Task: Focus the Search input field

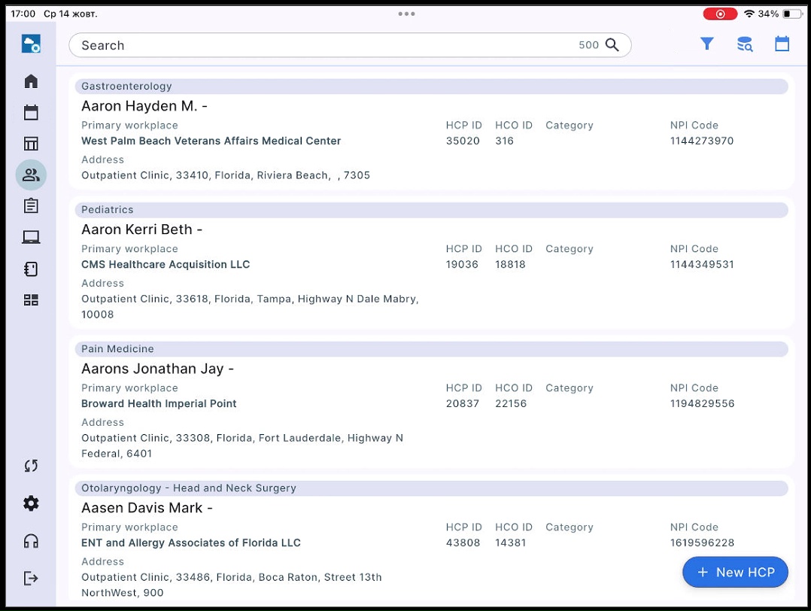Action: tap(350, 45)
